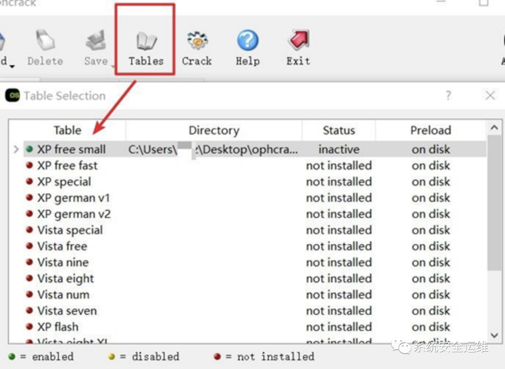Close the Table Selection dialog

click(x=490, y=95)
